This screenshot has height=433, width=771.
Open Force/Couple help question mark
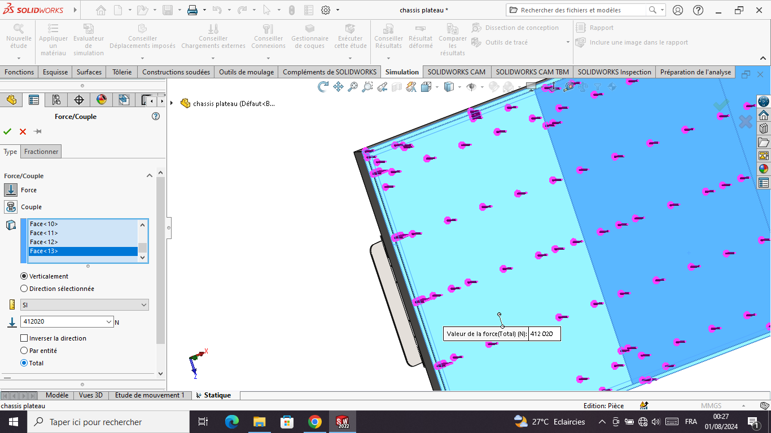156,116
